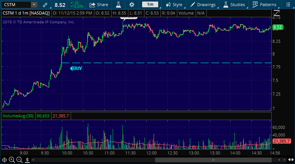The height and width of the screenshot is (164, 295).
Task: Click the small left arrow beside the scrollbar thumb
Action: [x=279, y=160]
